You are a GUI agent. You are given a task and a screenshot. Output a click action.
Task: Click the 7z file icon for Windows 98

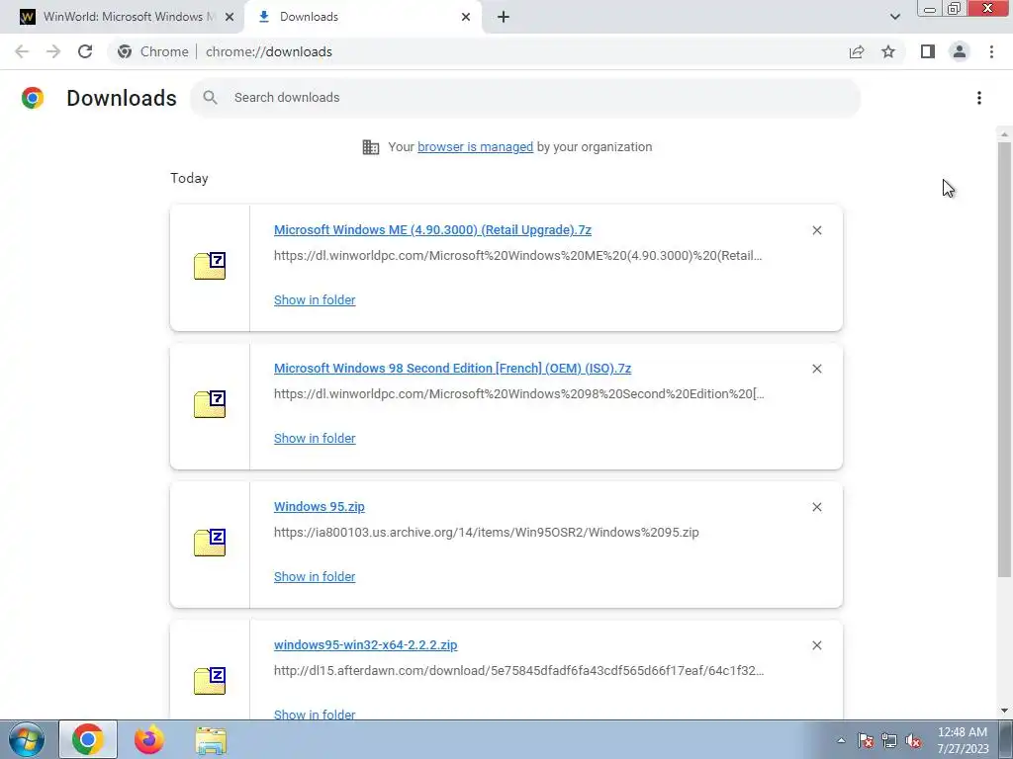210,404
